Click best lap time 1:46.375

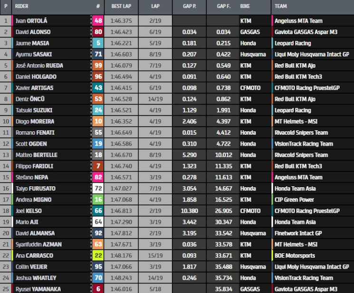click(x=121, y=21)
